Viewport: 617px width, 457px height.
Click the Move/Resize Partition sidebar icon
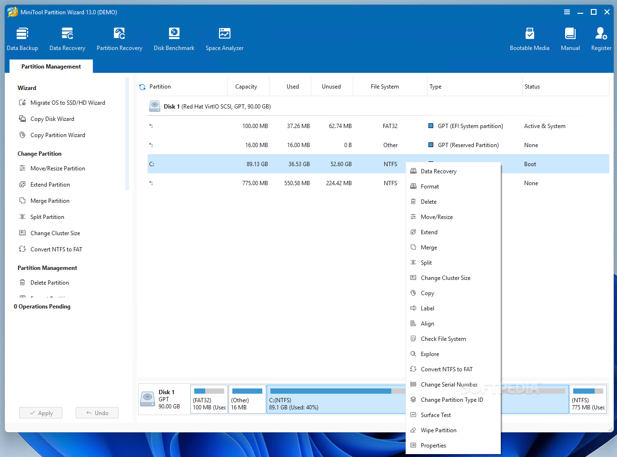[x=22, y=169]
